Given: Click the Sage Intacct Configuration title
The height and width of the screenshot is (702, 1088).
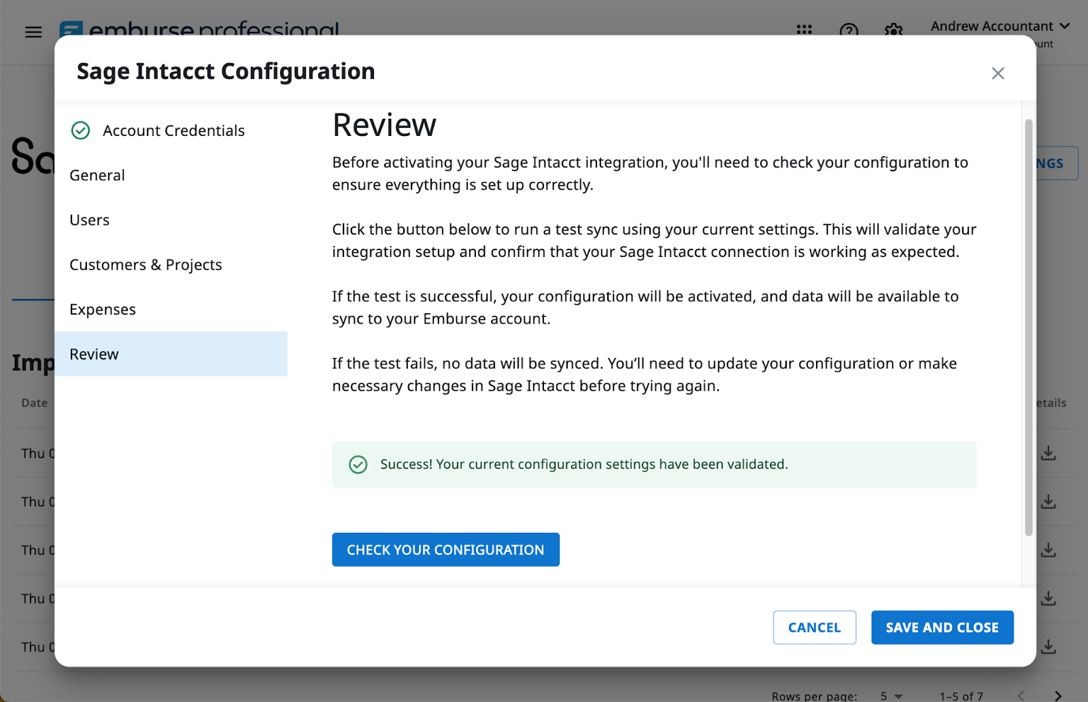Looking at the screenshot, I should [226, 71].
